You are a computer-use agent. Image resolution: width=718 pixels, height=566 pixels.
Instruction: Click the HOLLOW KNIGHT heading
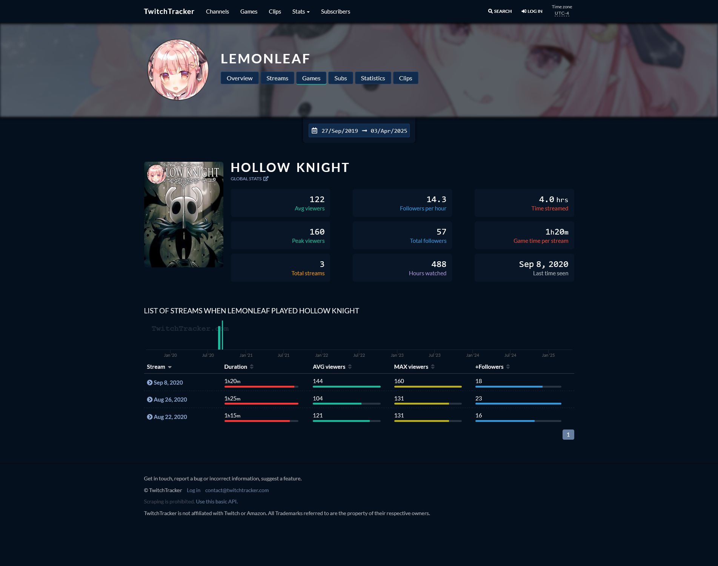tap(290, 167)
